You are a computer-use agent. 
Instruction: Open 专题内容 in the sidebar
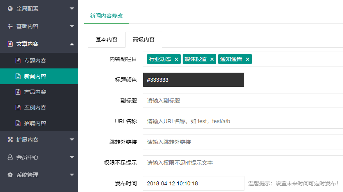[x=35, y=61]
